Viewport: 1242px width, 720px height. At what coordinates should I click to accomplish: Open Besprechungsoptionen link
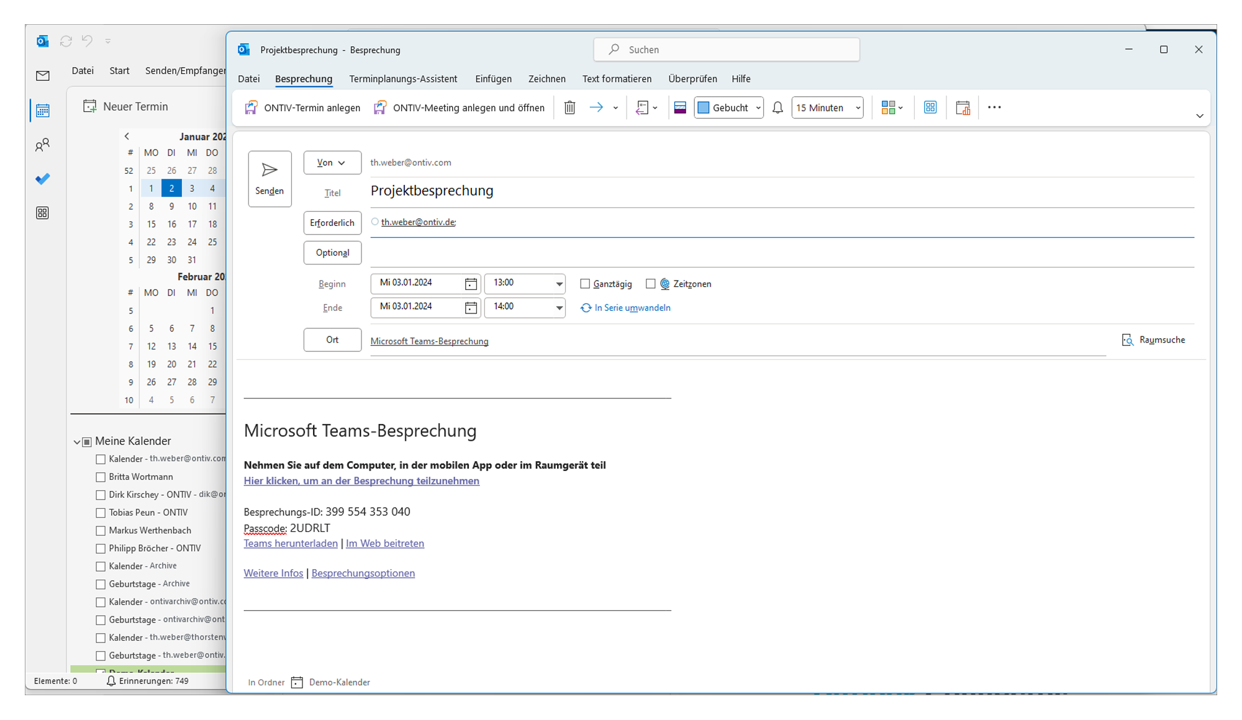point(363,574)
